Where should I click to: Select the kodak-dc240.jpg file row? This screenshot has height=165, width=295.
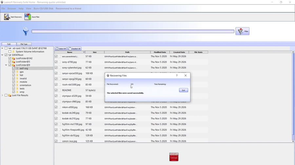tap(131, 113)
